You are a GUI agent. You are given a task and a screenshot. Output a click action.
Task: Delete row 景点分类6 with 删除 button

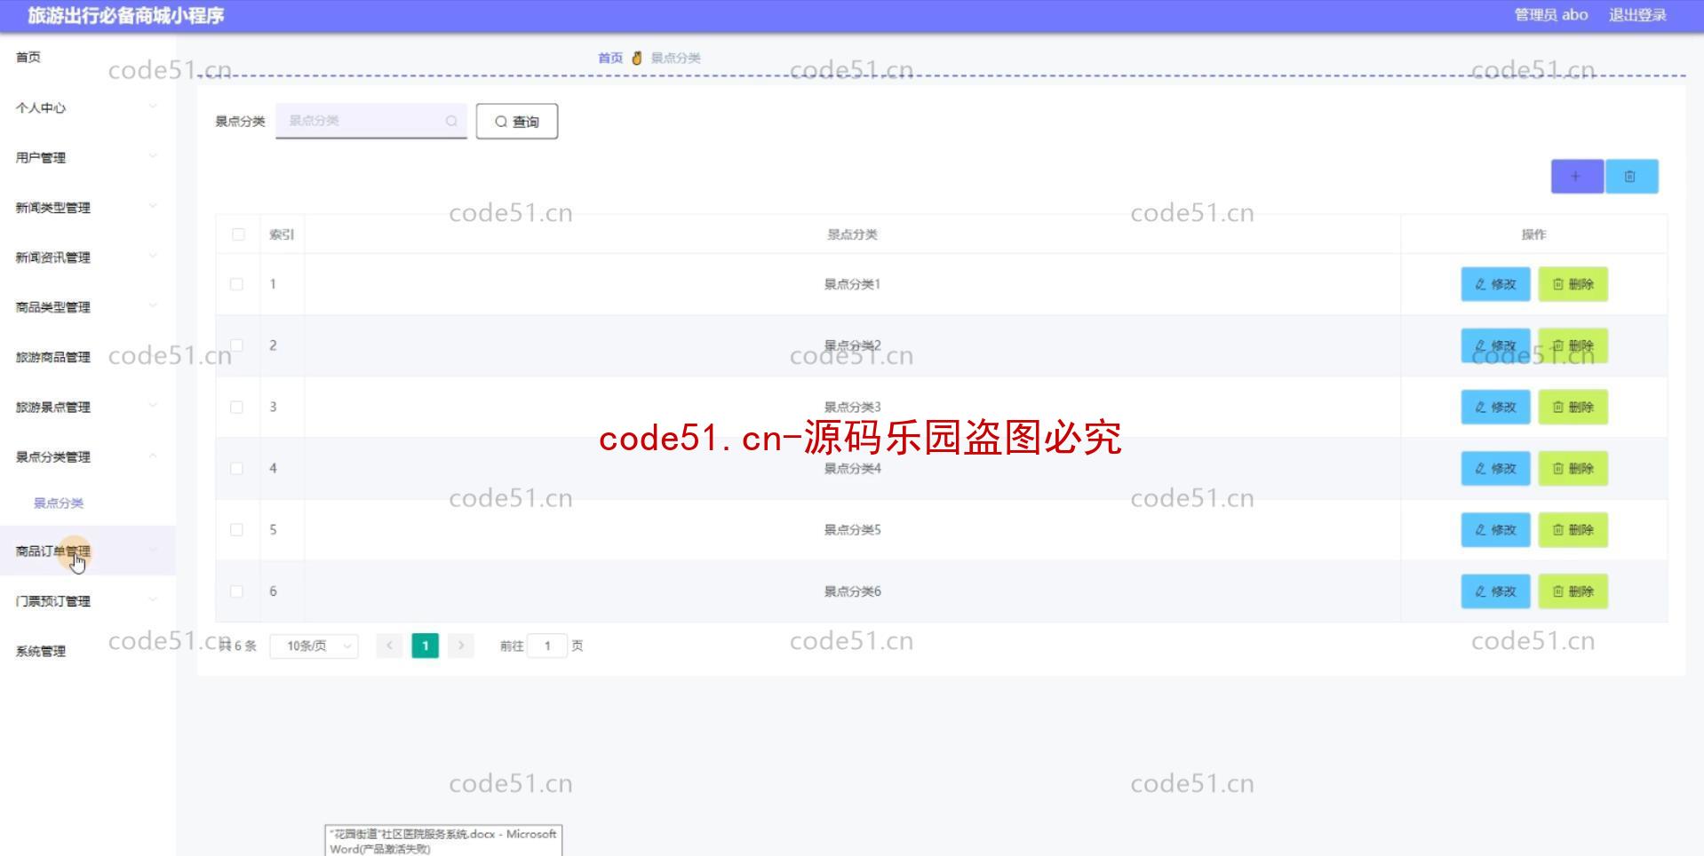(1573, 590)
